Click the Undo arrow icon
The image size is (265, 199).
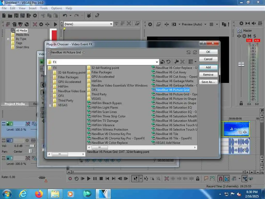point(65,16)
